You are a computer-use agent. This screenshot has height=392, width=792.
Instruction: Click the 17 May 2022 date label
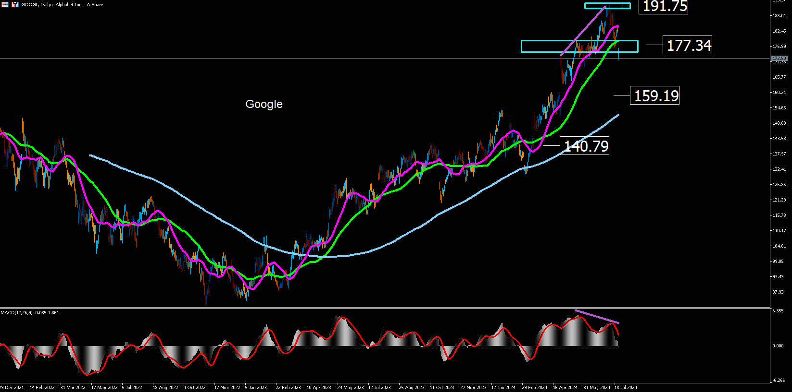pos(104,387)
